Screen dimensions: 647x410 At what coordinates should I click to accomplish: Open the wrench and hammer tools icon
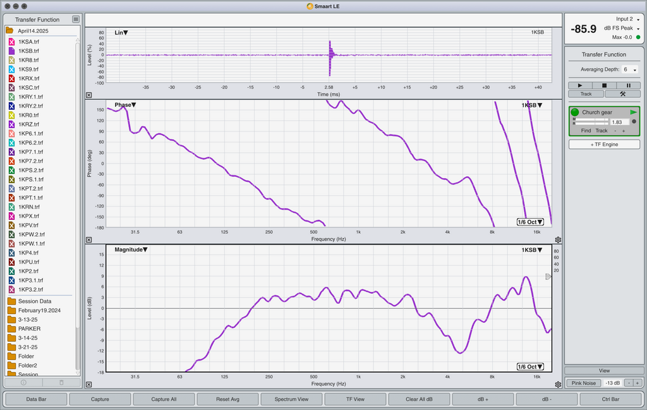[x=622, y=94]
